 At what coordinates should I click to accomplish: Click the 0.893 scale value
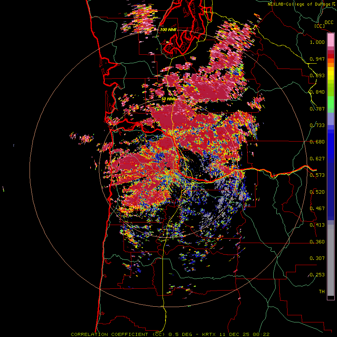pos(317,75)
